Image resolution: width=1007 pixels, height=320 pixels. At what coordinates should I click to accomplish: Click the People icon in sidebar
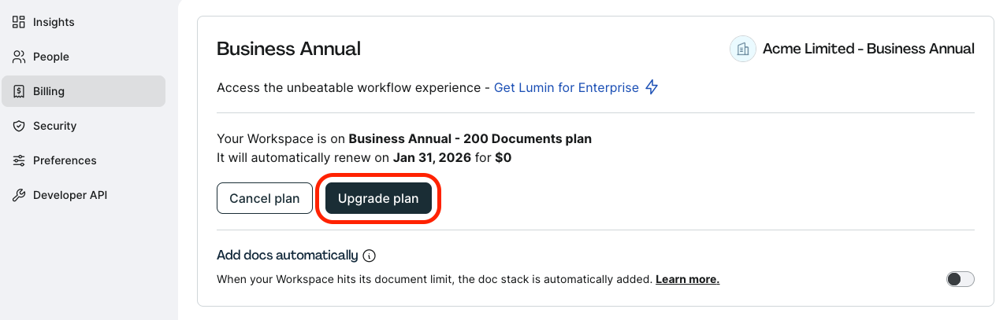(x=19, y=57)
